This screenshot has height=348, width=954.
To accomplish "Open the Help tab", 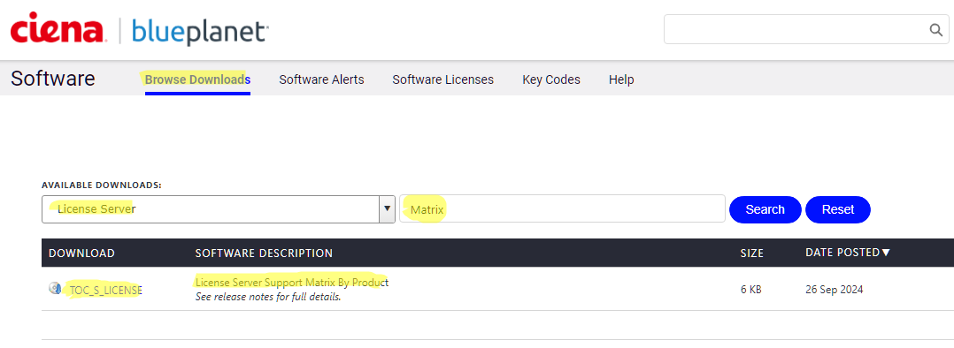I will 621,79.
